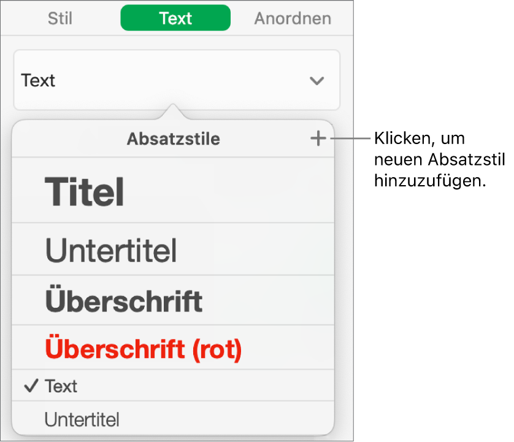Choose the large Untertitel style
The width and height of the screenshot is (514, 442).
pos(111,250)
